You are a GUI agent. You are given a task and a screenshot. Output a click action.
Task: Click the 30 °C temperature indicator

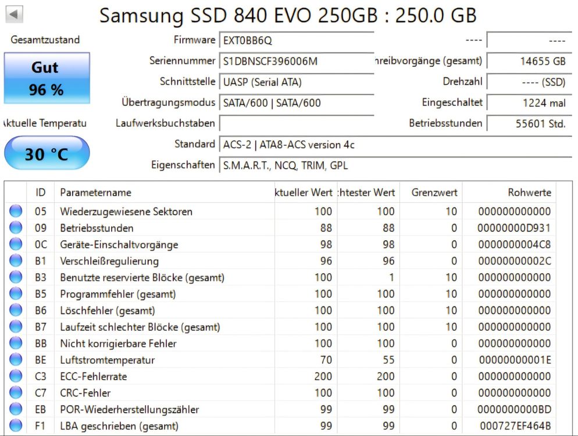click(47, 153)
